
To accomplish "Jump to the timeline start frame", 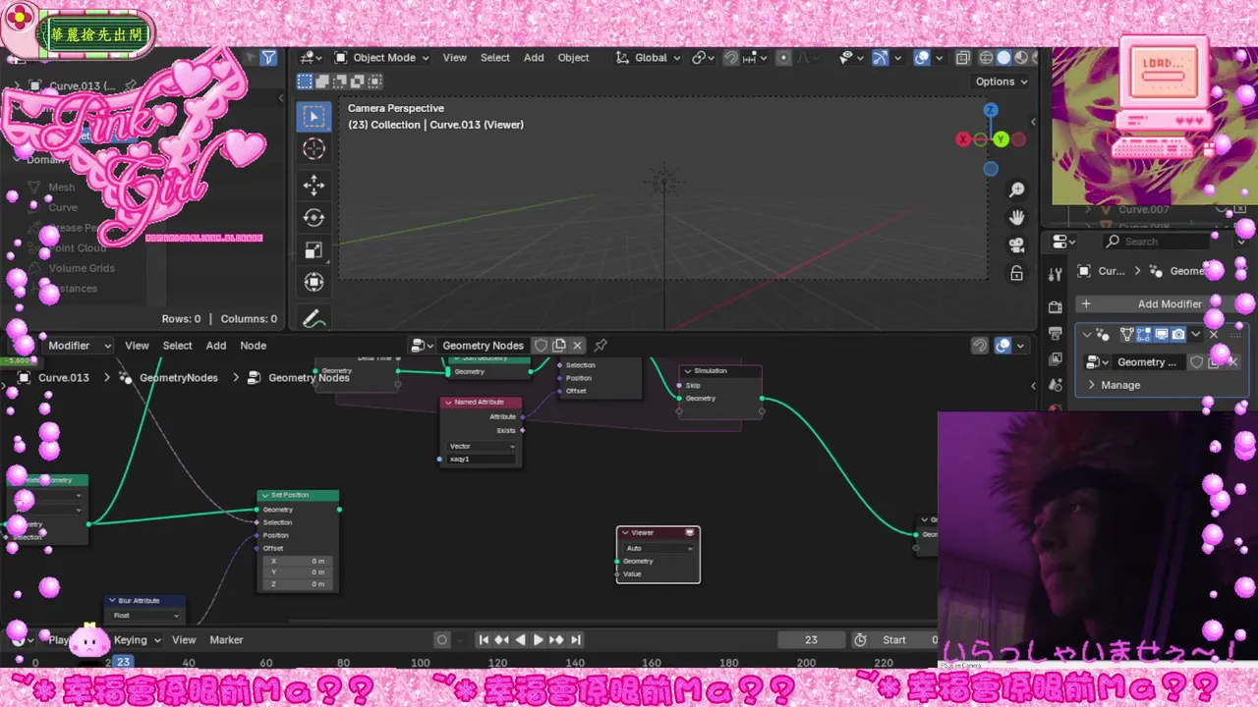I will point(484,640).
